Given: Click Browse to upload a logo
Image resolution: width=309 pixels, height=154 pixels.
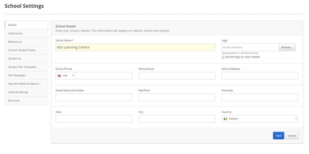Looking at the screenshot, I should [x=287, y=47].
